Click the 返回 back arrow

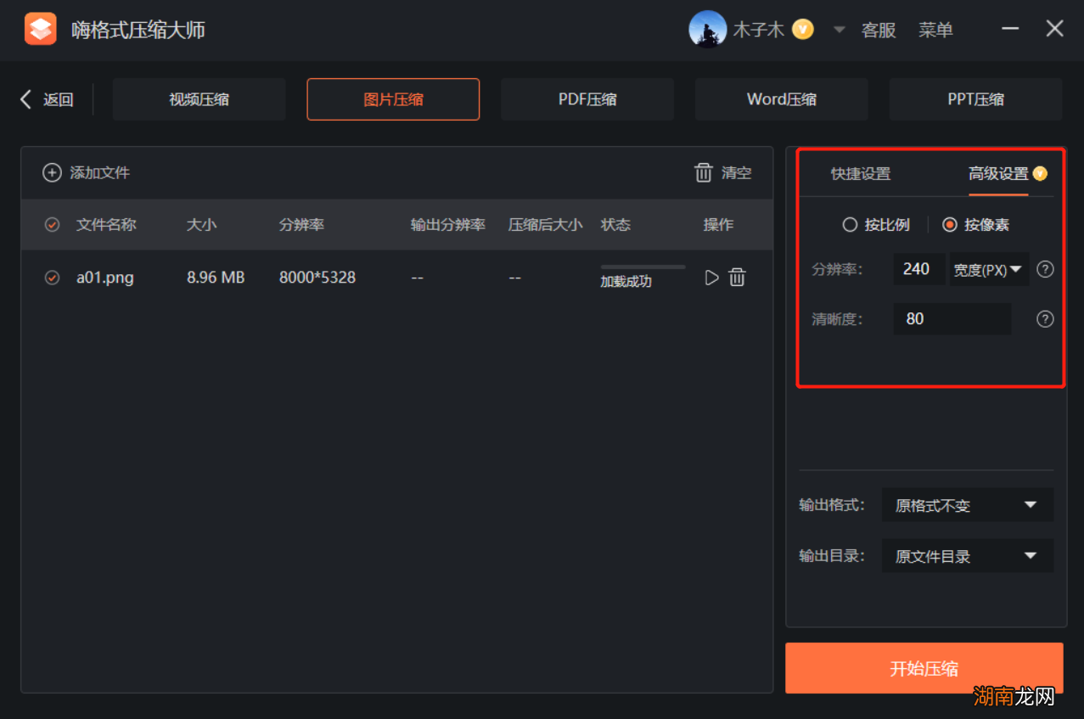coord(25,98)
